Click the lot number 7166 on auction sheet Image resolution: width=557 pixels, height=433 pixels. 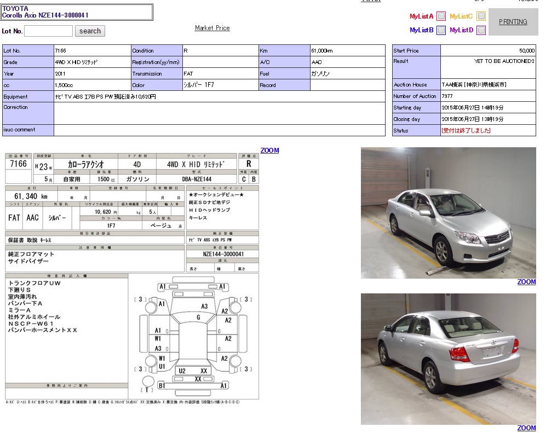18,164
